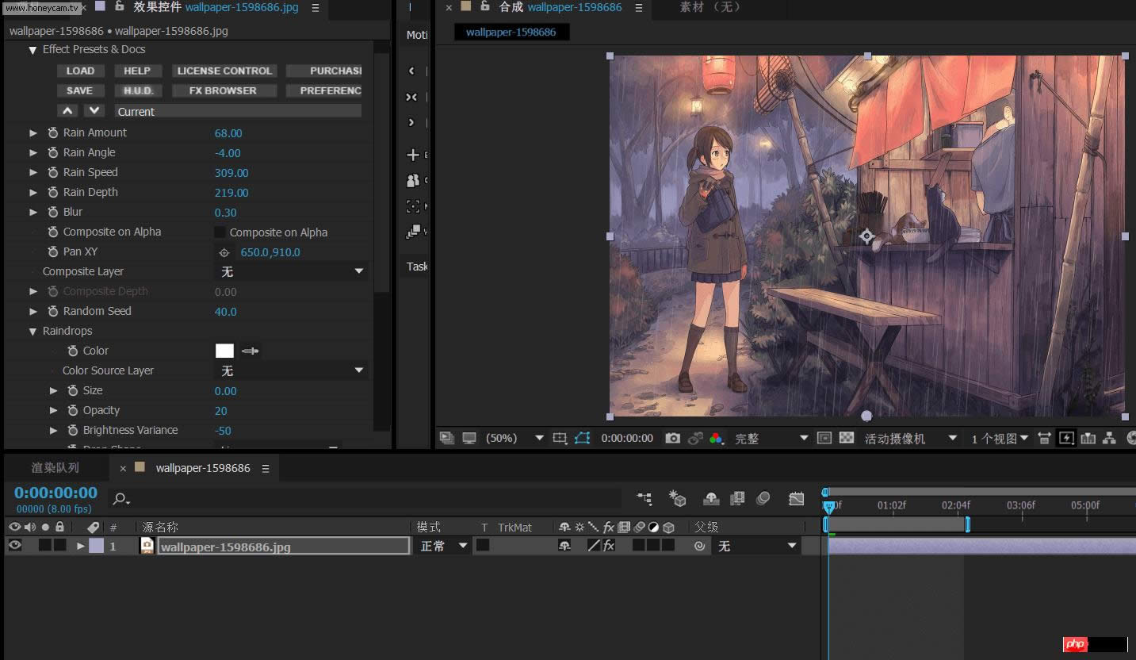Viewport: 1136px width, 660px height.
Task: Enable the Composite on Alpha checkbox
Action: [x=220, y=232]
